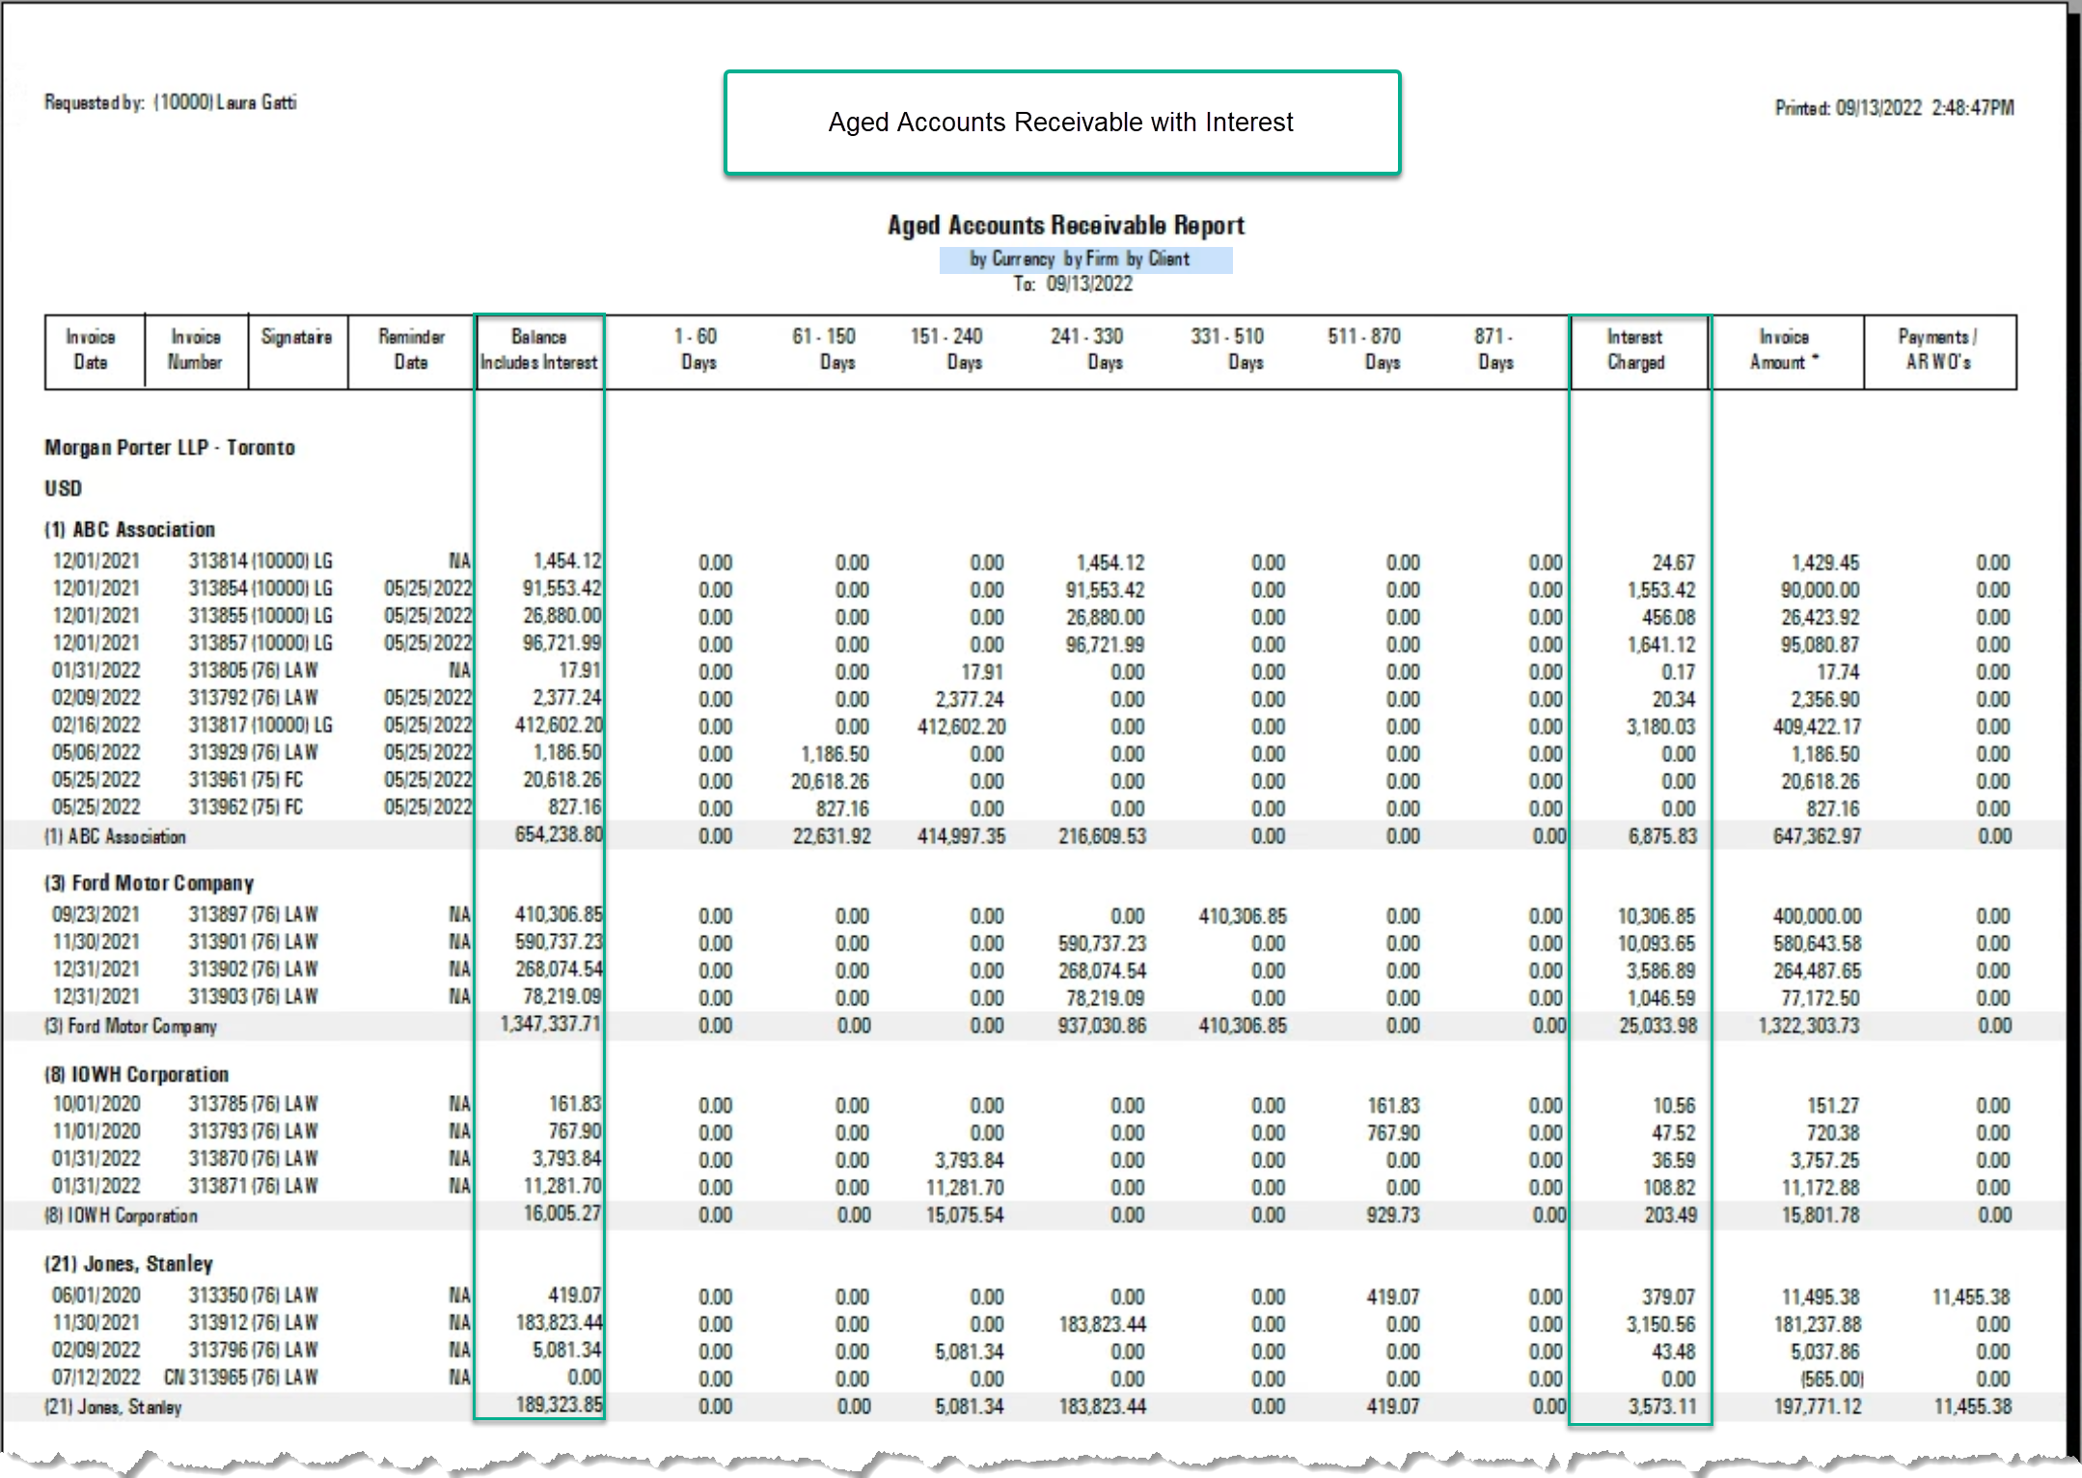Image resolution: width=2082 pixels, height=1478 pixels.
Task: Click invoice number 313814 row
Action: tap(1031, 561)
